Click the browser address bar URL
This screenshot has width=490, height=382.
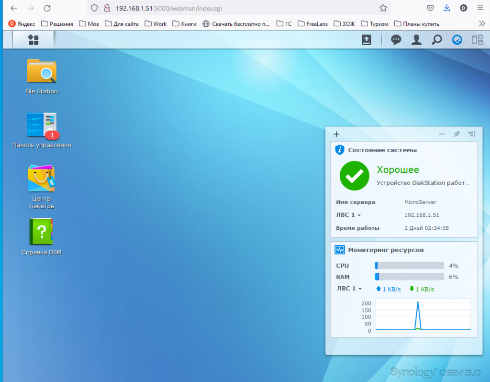pos(169,9)
